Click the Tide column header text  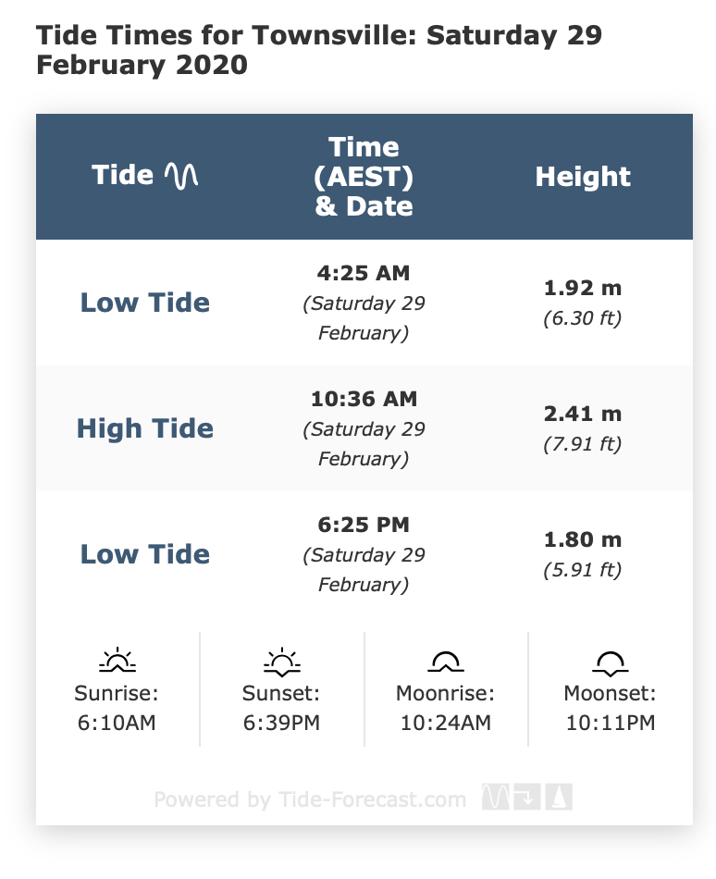[123, 175]
